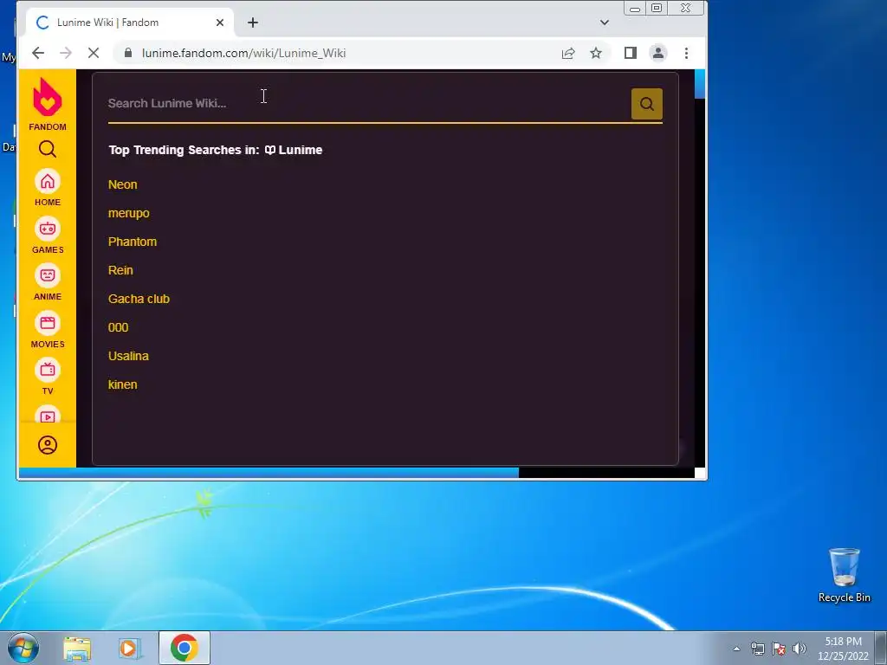887x665 pixels.
Task: Expand the tab search dropdown arrow
Action: (604, 23)
